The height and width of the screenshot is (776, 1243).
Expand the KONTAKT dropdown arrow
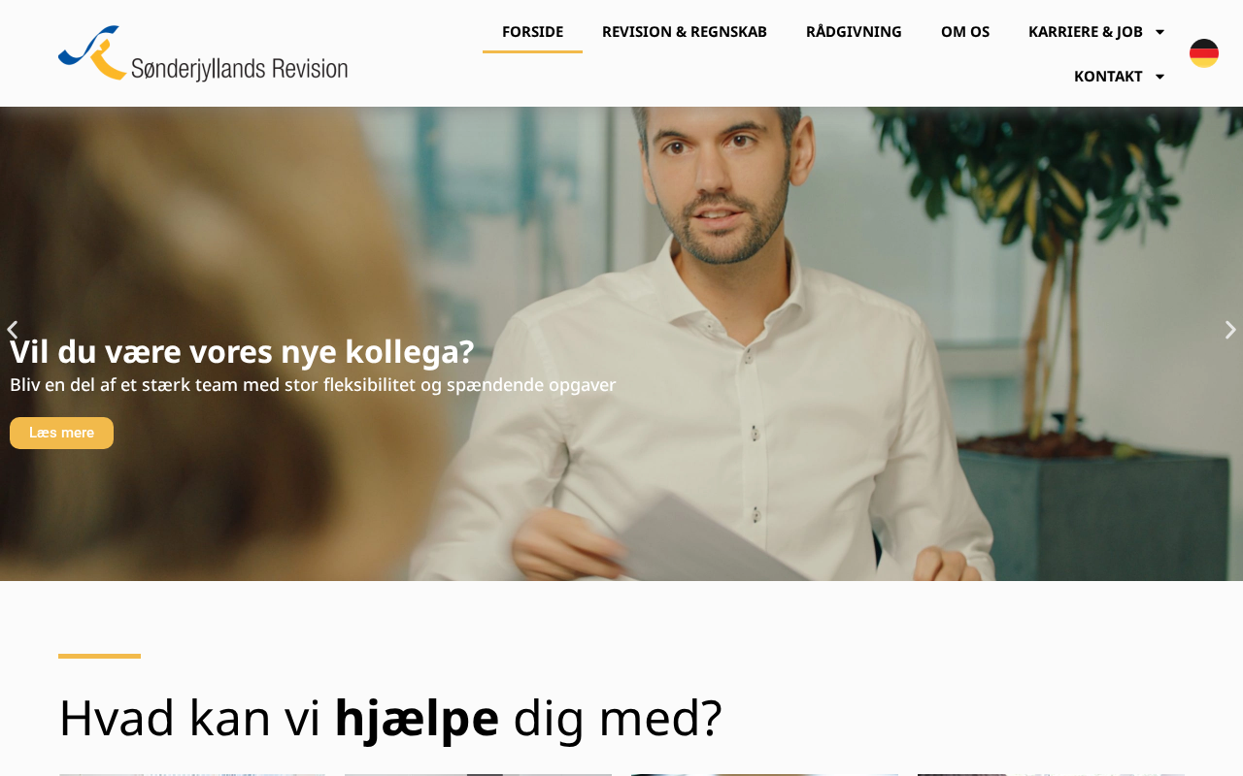click(x=1159, y=77)
